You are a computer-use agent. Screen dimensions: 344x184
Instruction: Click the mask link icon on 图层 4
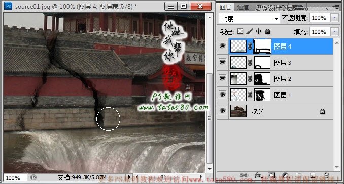click(x=250, y=46)
